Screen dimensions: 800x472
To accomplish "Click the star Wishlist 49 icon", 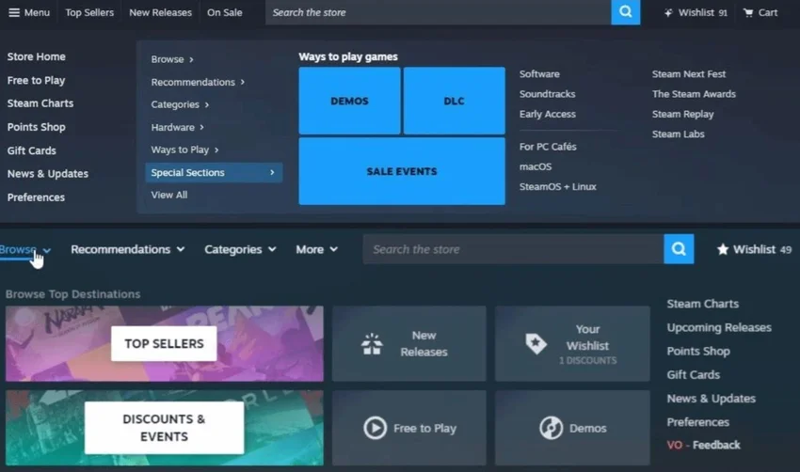I will click(723, 249).
